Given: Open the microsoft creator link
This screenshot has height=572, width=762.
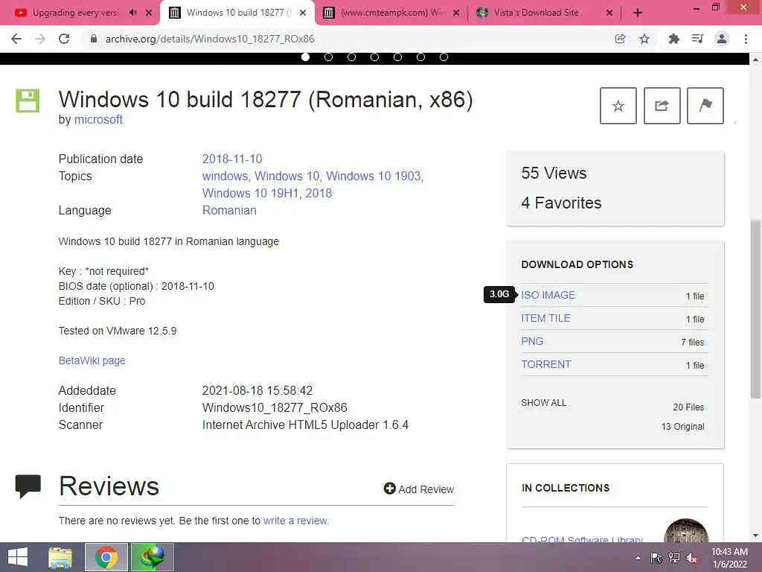Looking at the screenshot, I should coord(98,120).
